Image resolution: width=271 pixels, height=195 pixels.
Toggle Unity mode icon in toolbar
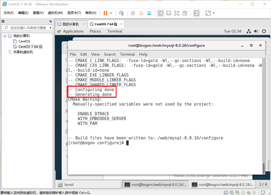pyautogui.click(x=185, y=13)
